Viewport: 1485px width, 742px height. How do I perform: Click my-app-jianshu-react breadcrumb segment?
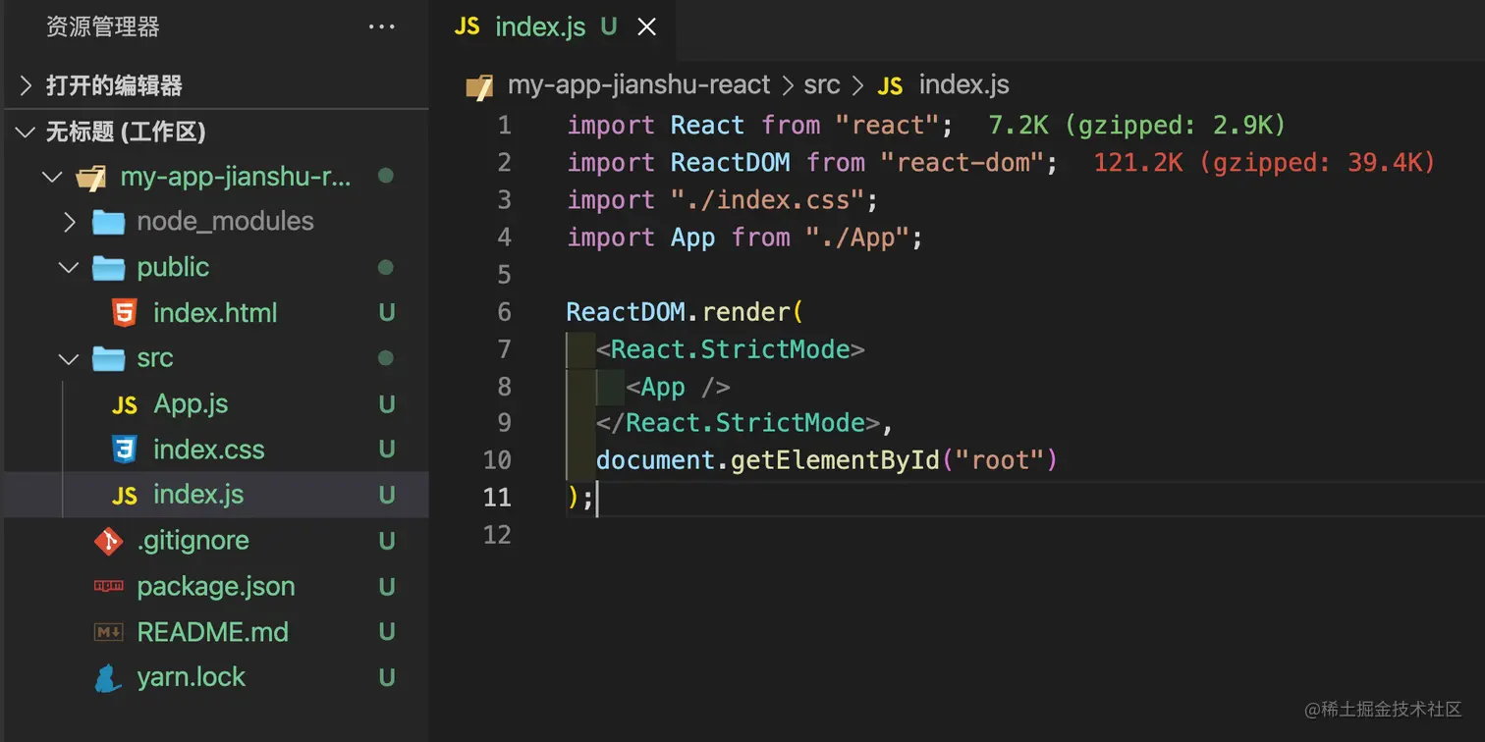coord(638,85)
